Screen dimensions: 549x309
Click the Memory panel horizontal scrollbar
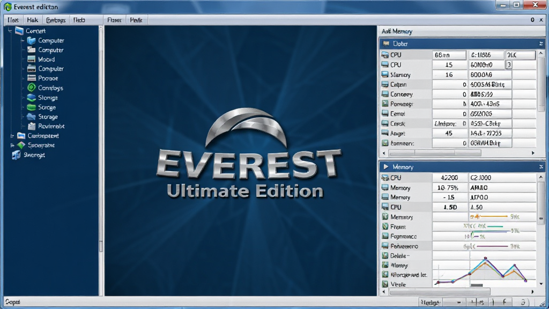tap(440, 291)
